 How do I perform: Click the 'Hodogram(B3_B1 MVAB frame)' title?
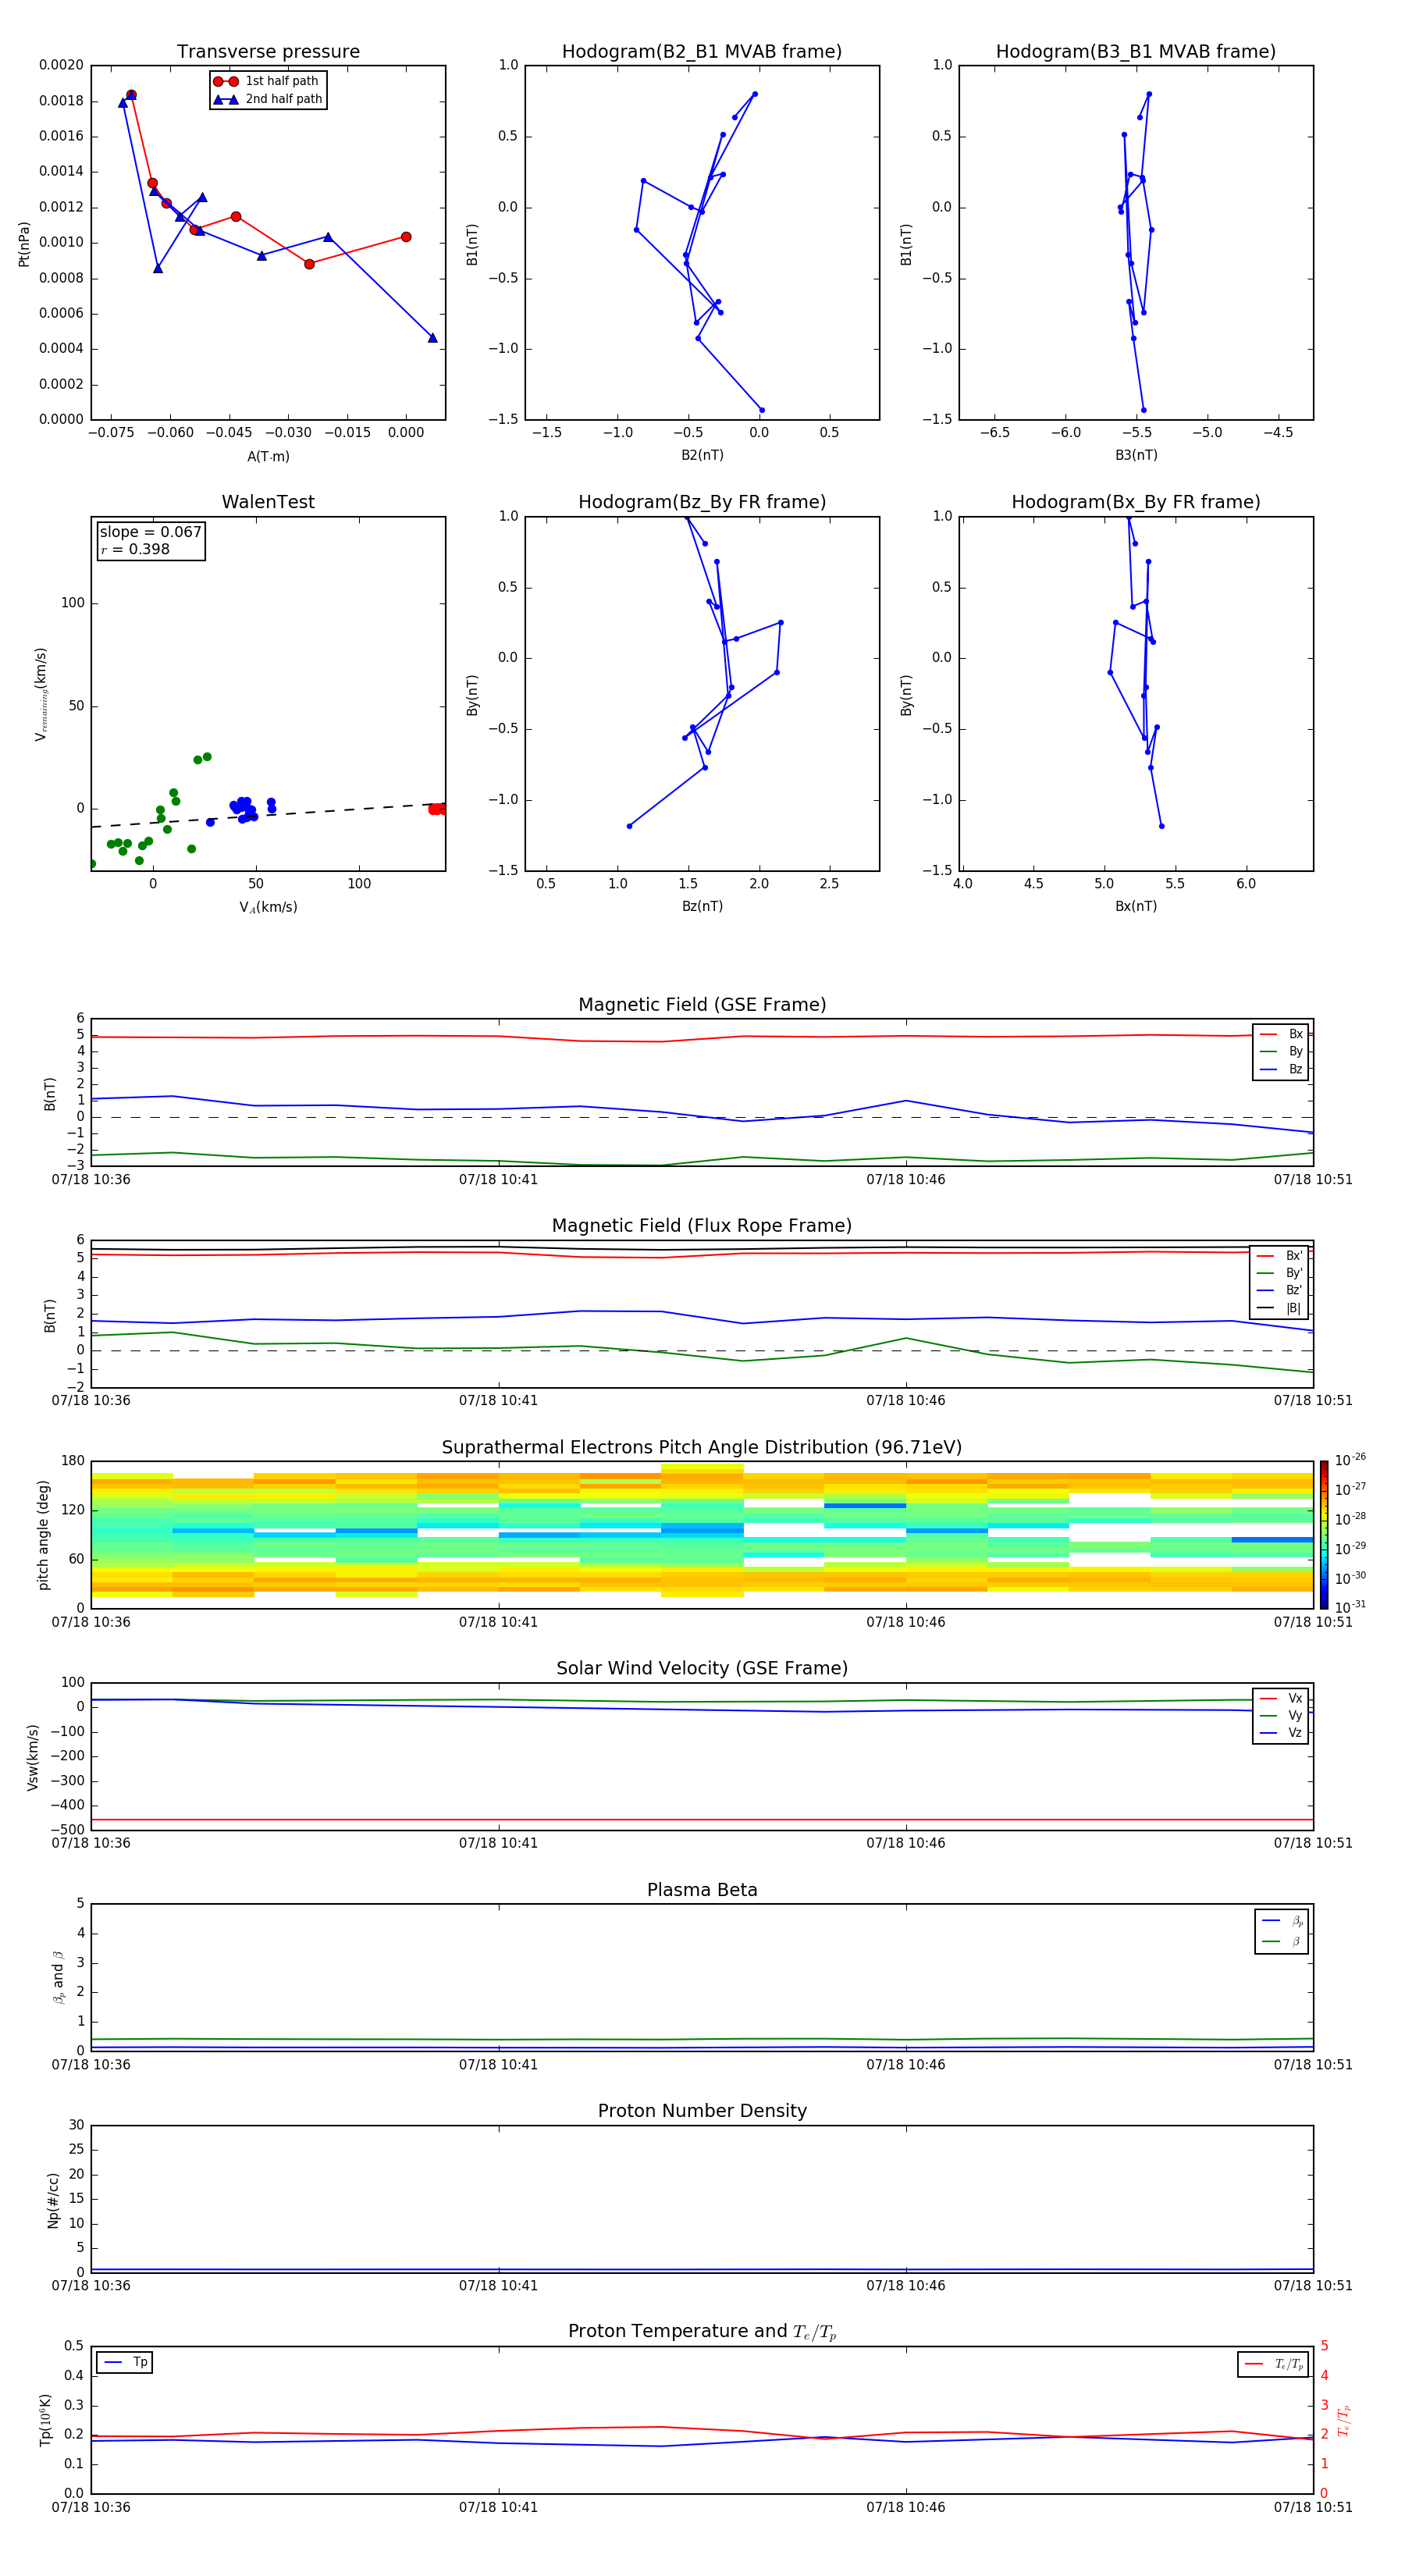(1136, 52)
